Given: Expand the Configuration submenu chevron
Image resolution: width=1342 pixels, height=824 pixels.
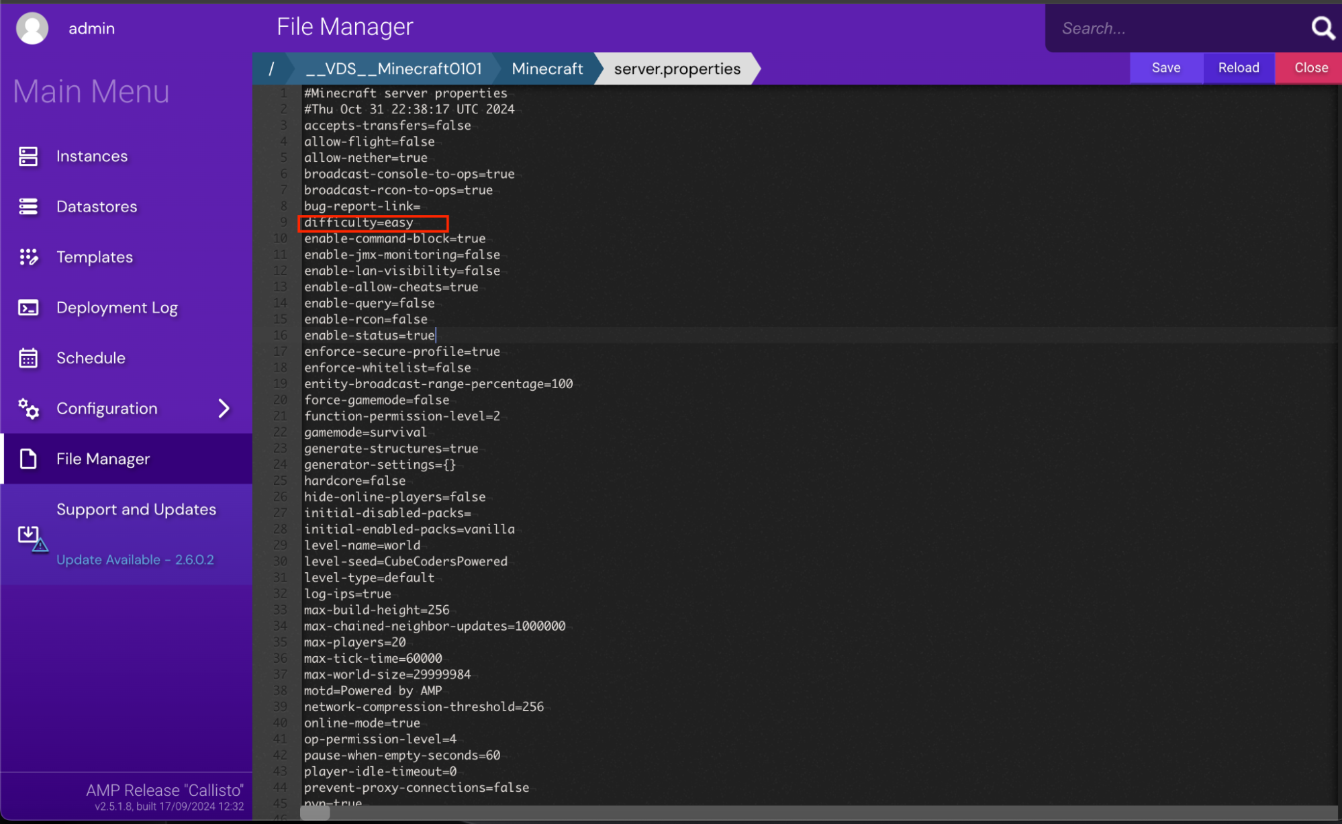Looking at the screenshot, I should point(224,408).
